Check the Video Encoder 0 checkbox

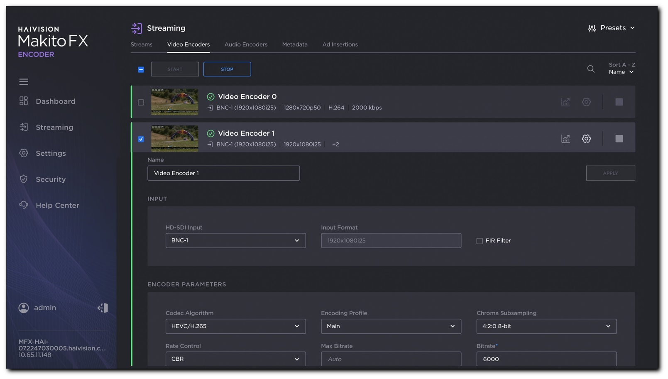(141, 103)
